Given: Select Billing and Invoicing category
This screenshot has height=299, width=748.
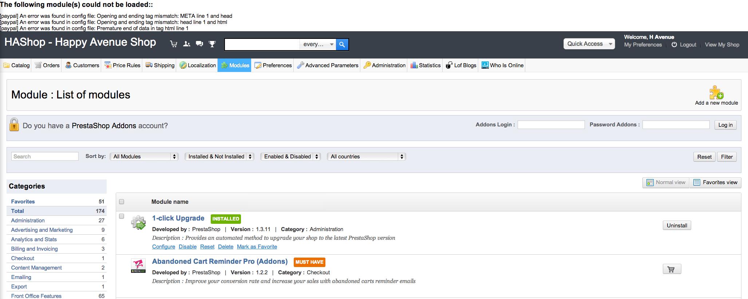Looking at the screenshot, I should 34,249.
